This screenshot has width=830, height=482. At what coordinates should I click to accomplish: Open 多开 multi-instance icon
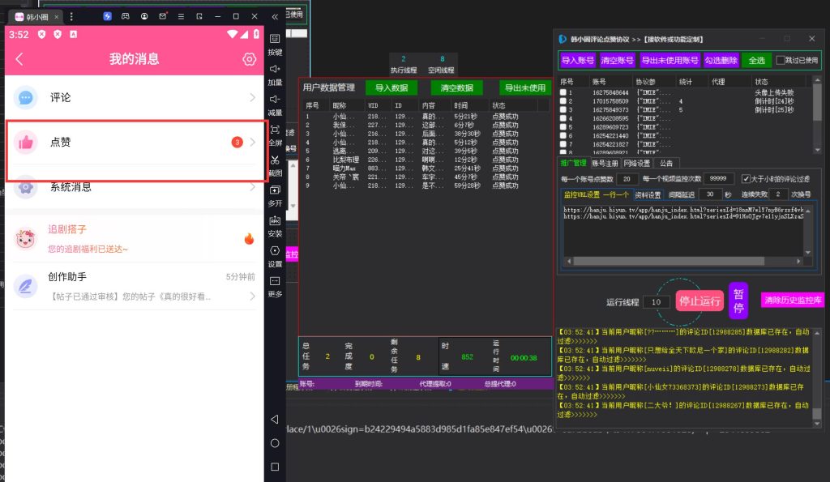[x=275, y=190]
